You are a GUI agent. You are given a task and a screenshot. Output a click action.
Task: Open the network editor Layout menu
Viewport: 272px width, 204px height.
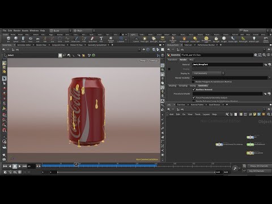point(206,114)
